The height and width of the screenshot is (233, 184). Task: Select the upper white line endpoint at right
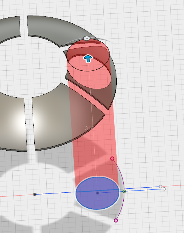161,187
